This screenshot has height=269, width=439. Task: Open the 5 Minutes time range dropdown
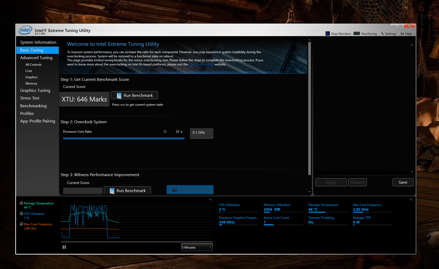tap(197, 247)
